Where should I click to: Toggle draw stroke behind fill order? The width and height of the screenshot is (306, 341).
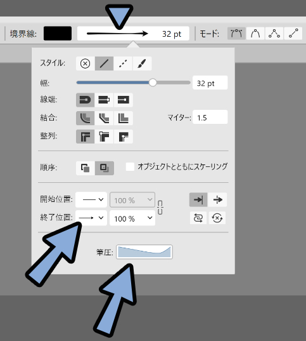85,168
